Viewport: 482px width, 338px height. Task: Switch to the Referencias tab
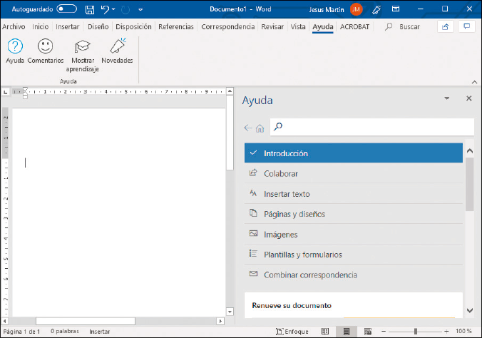tap(175, 26)
